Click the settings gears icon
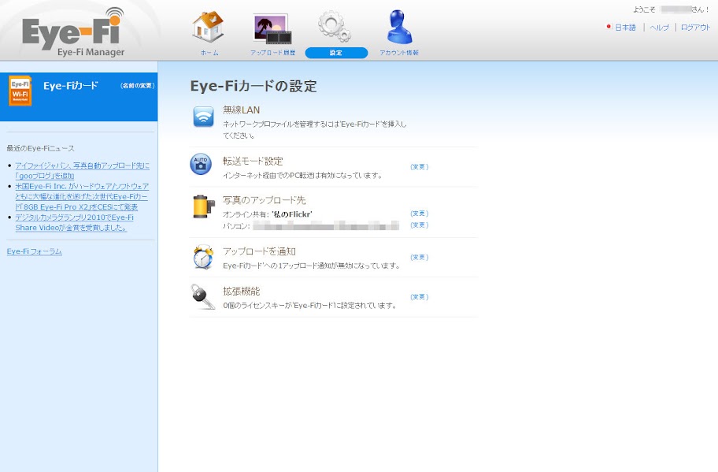 coord(335,27)
